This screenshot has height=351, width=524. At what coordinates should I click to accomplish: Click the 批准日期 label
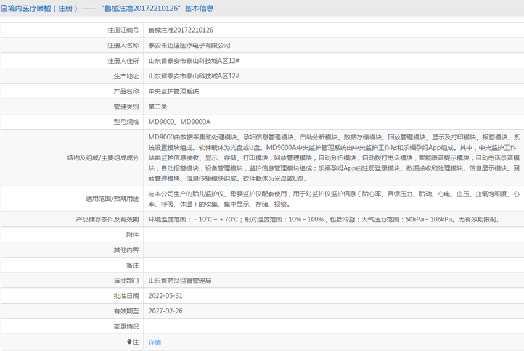tap(126, 296)
